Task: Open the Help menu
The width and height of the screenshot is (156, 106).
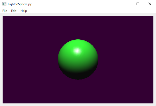Action: coord(24,11)
